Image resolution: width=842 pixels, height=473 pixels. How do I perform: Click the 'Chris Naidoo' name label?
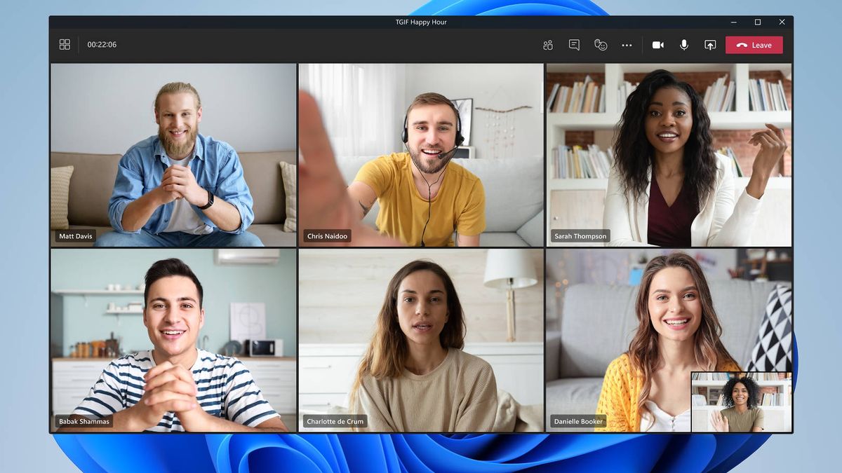tap(327, 236)
